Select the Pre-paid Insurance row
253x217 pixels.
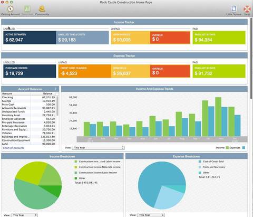(28, 122)
